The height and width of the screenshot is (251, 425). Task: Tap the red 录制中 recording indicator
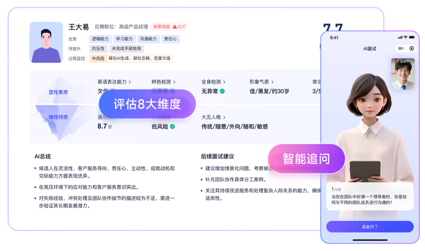[x=397, y=61]
